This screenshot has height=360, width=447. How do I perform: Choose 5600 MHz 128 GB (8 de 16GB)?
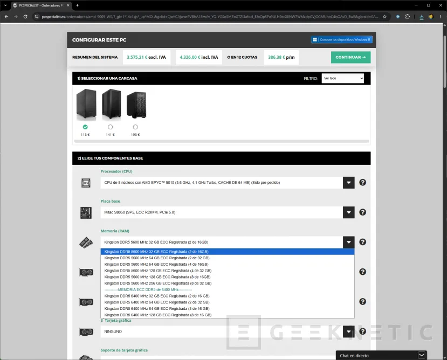(228, 277)
